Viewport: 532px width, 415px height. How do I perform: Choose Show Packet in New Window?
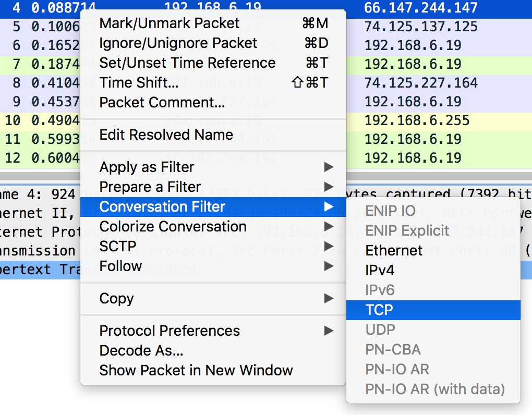[x=196, y=371]
